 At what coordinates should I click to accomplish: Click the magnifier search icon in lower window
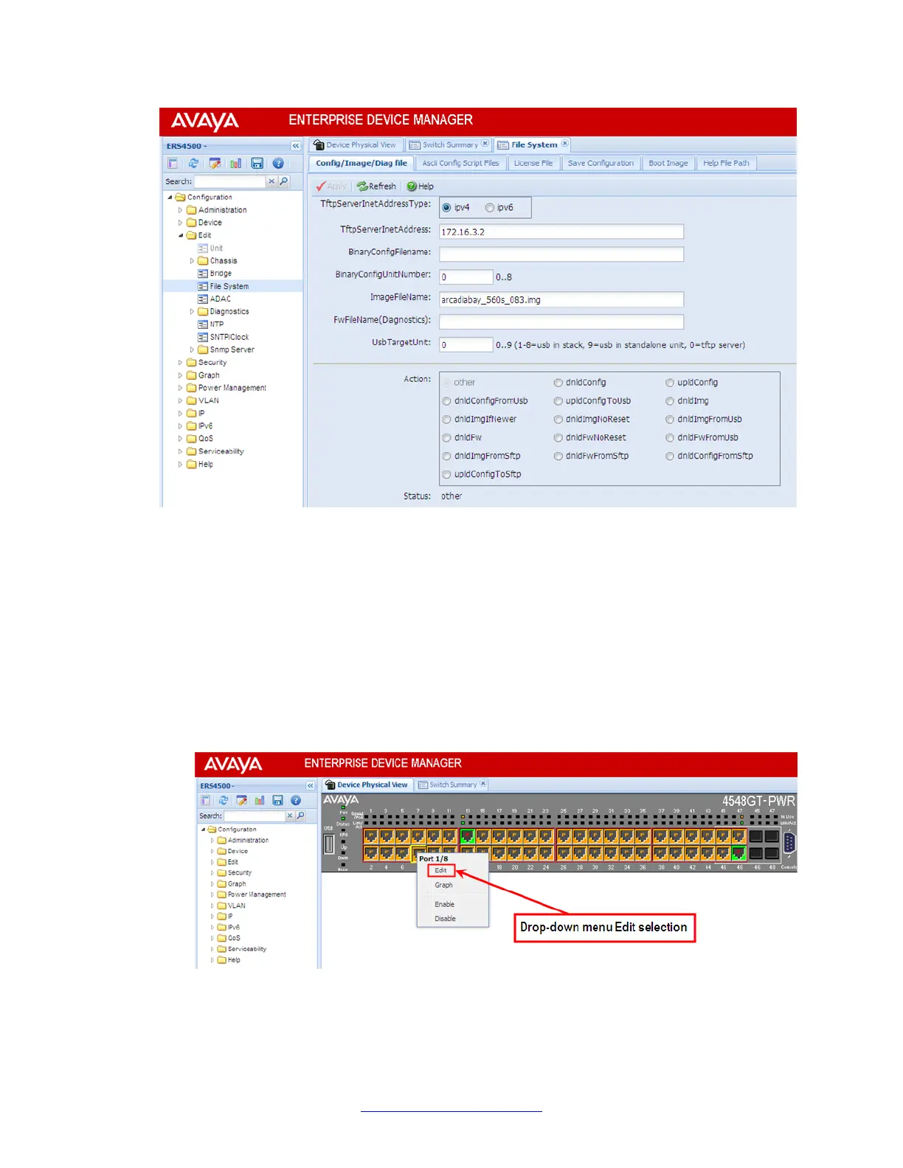click(x=300, y=816)
